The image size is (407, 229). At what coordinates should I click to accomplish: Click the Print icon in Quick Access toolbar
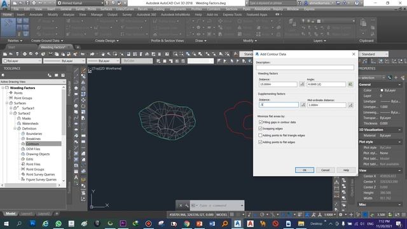tap(34, 3)
